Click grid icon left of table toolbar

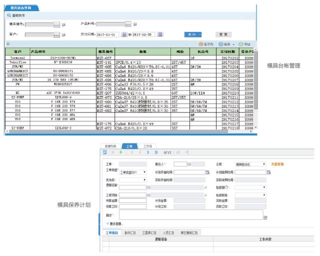click(x=8, y=43)
